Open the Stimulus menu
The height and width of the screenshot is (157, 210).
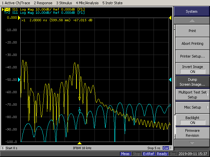coord(64,3)
